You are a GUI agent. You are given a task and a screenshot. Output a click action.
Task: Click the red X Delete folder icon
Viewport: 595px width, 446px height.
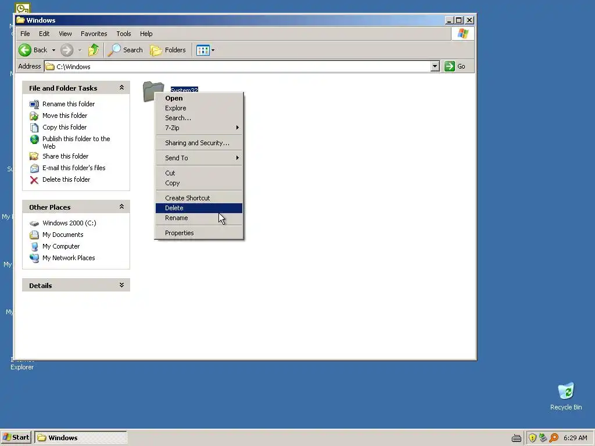(x=34, y=180)
